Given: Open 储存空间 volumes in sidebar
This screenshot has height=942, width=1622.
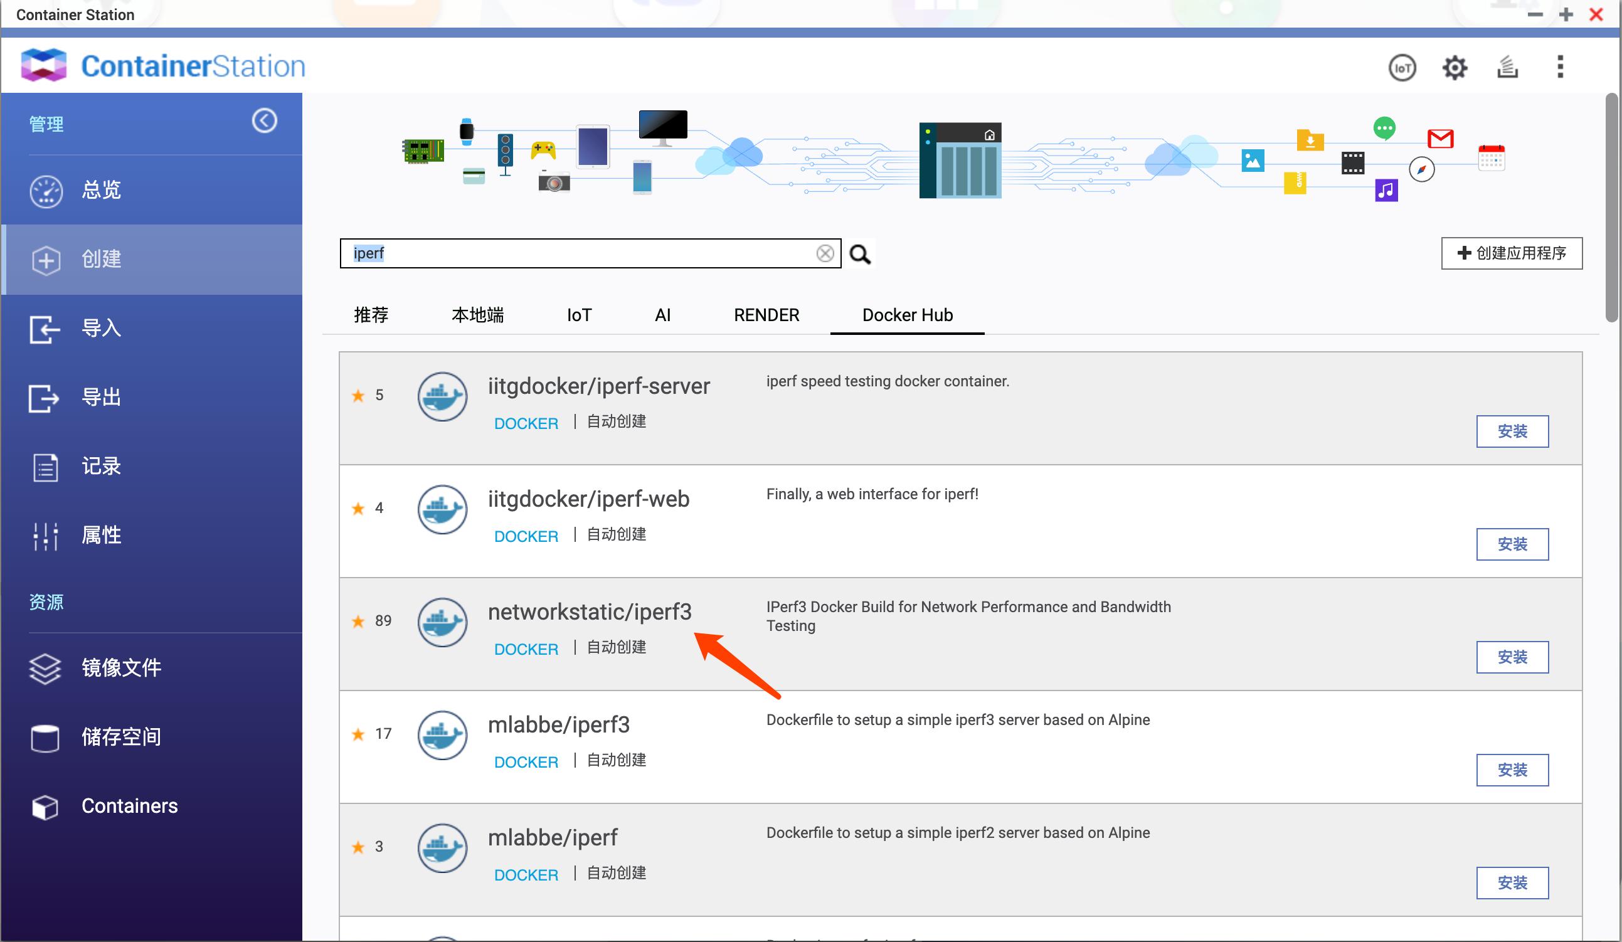Looking at the screenshot, I should [x=120, y=737].
